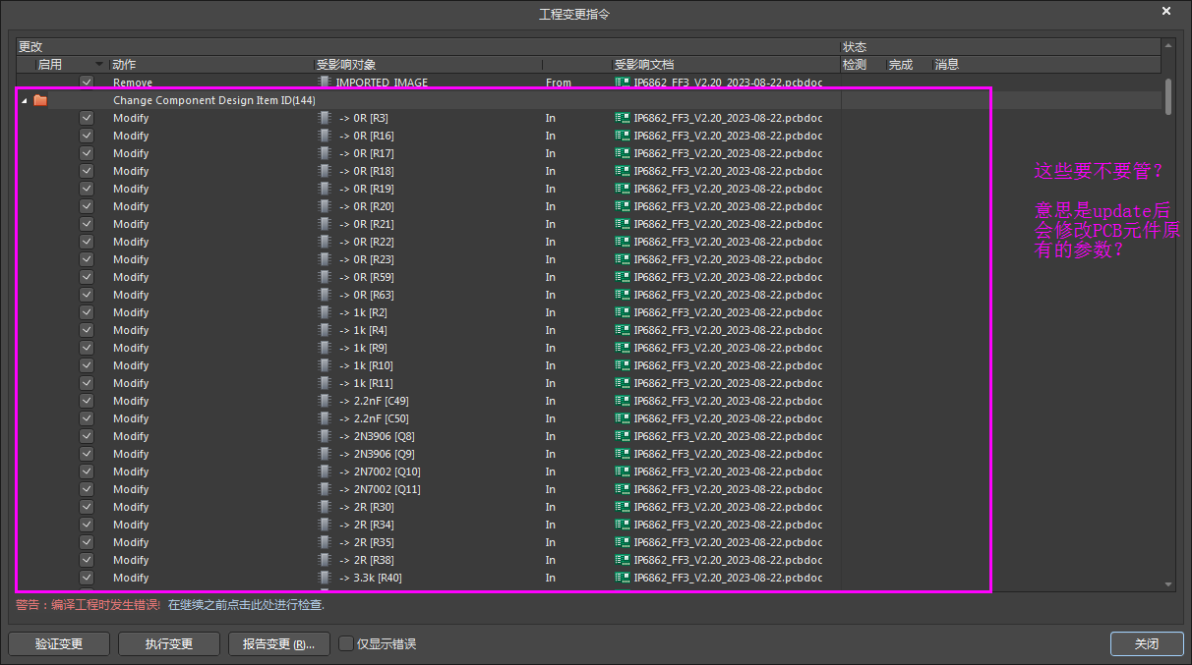Collapse the Change Component Design Item ID group

[x=25, y=100]
